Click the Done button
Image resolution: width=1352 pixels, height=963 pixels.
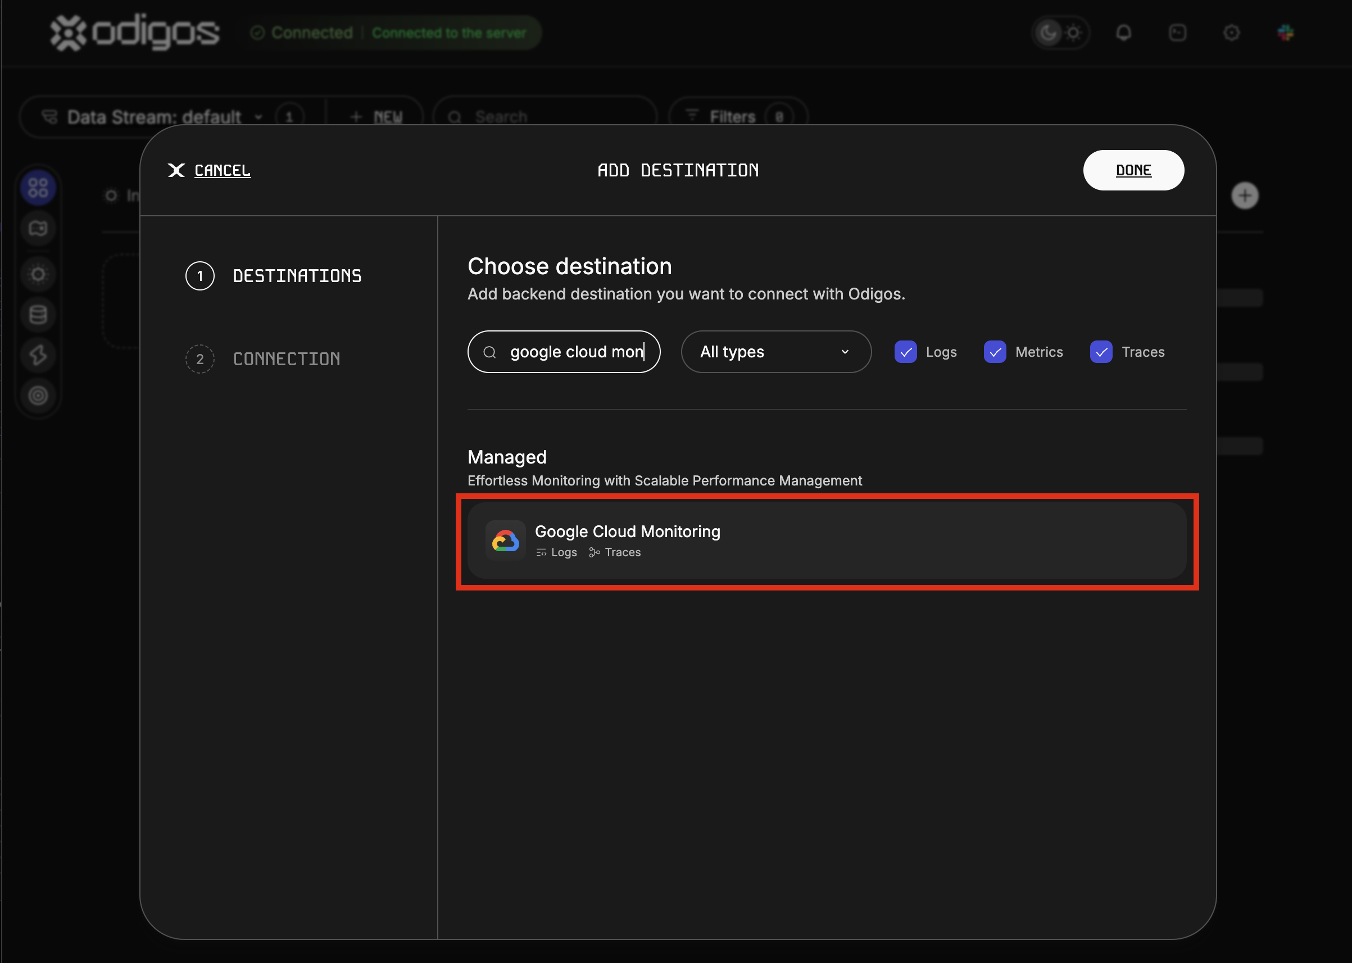pos(1133,170)
